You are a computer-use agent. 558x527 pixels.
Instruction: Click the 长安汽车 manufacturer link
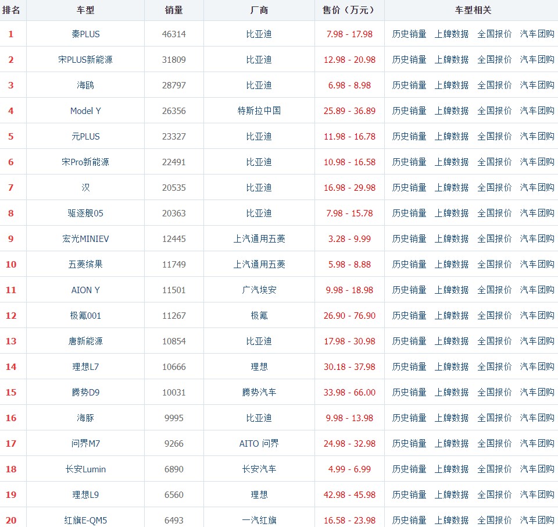(259, 469)
